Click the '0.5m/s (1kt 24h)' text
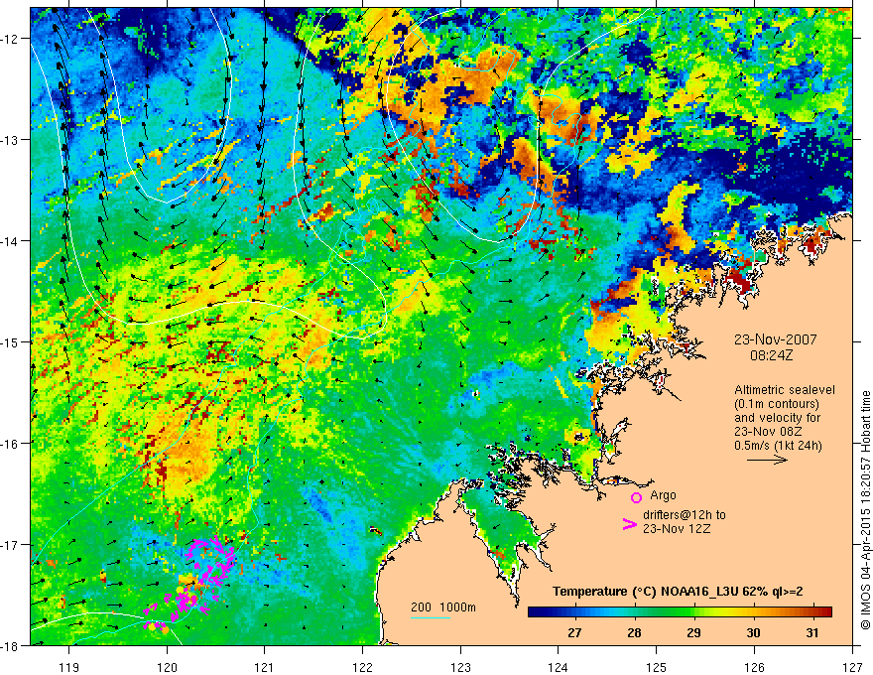Viewport: 873px width, 675px height. tap(779, 445)
